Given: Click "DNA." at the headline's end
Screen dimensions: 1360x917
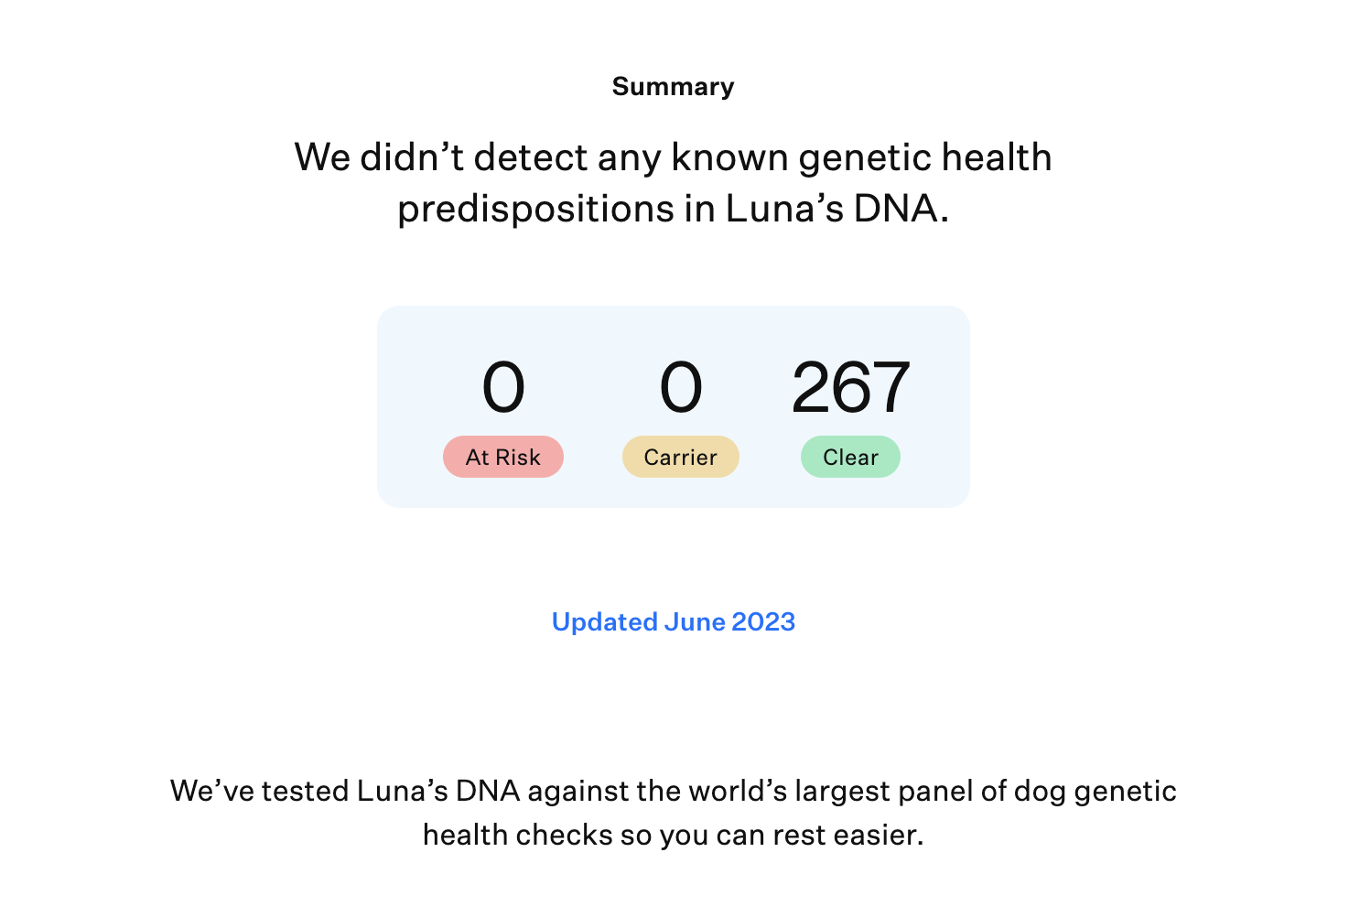Looking at the screenshot, I should pos(901,209).
